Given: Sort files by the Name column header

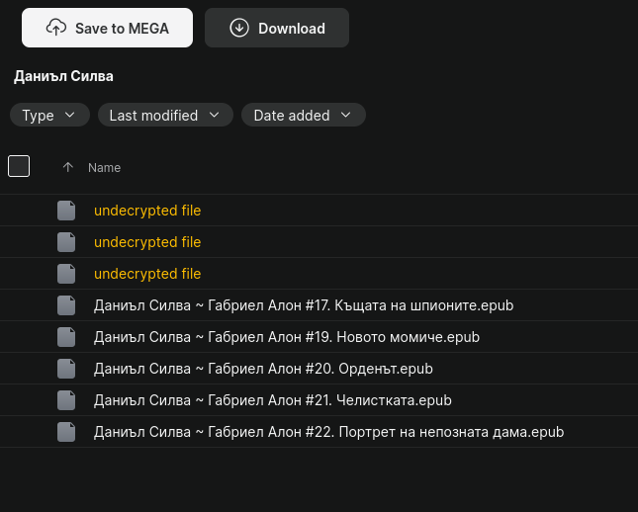Looking at the screenshot, I should 104,168.
